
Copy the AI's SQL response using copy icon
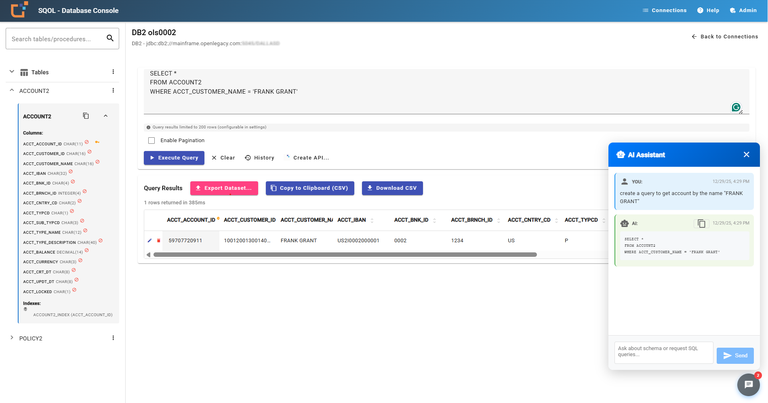[x=701, y=223]
